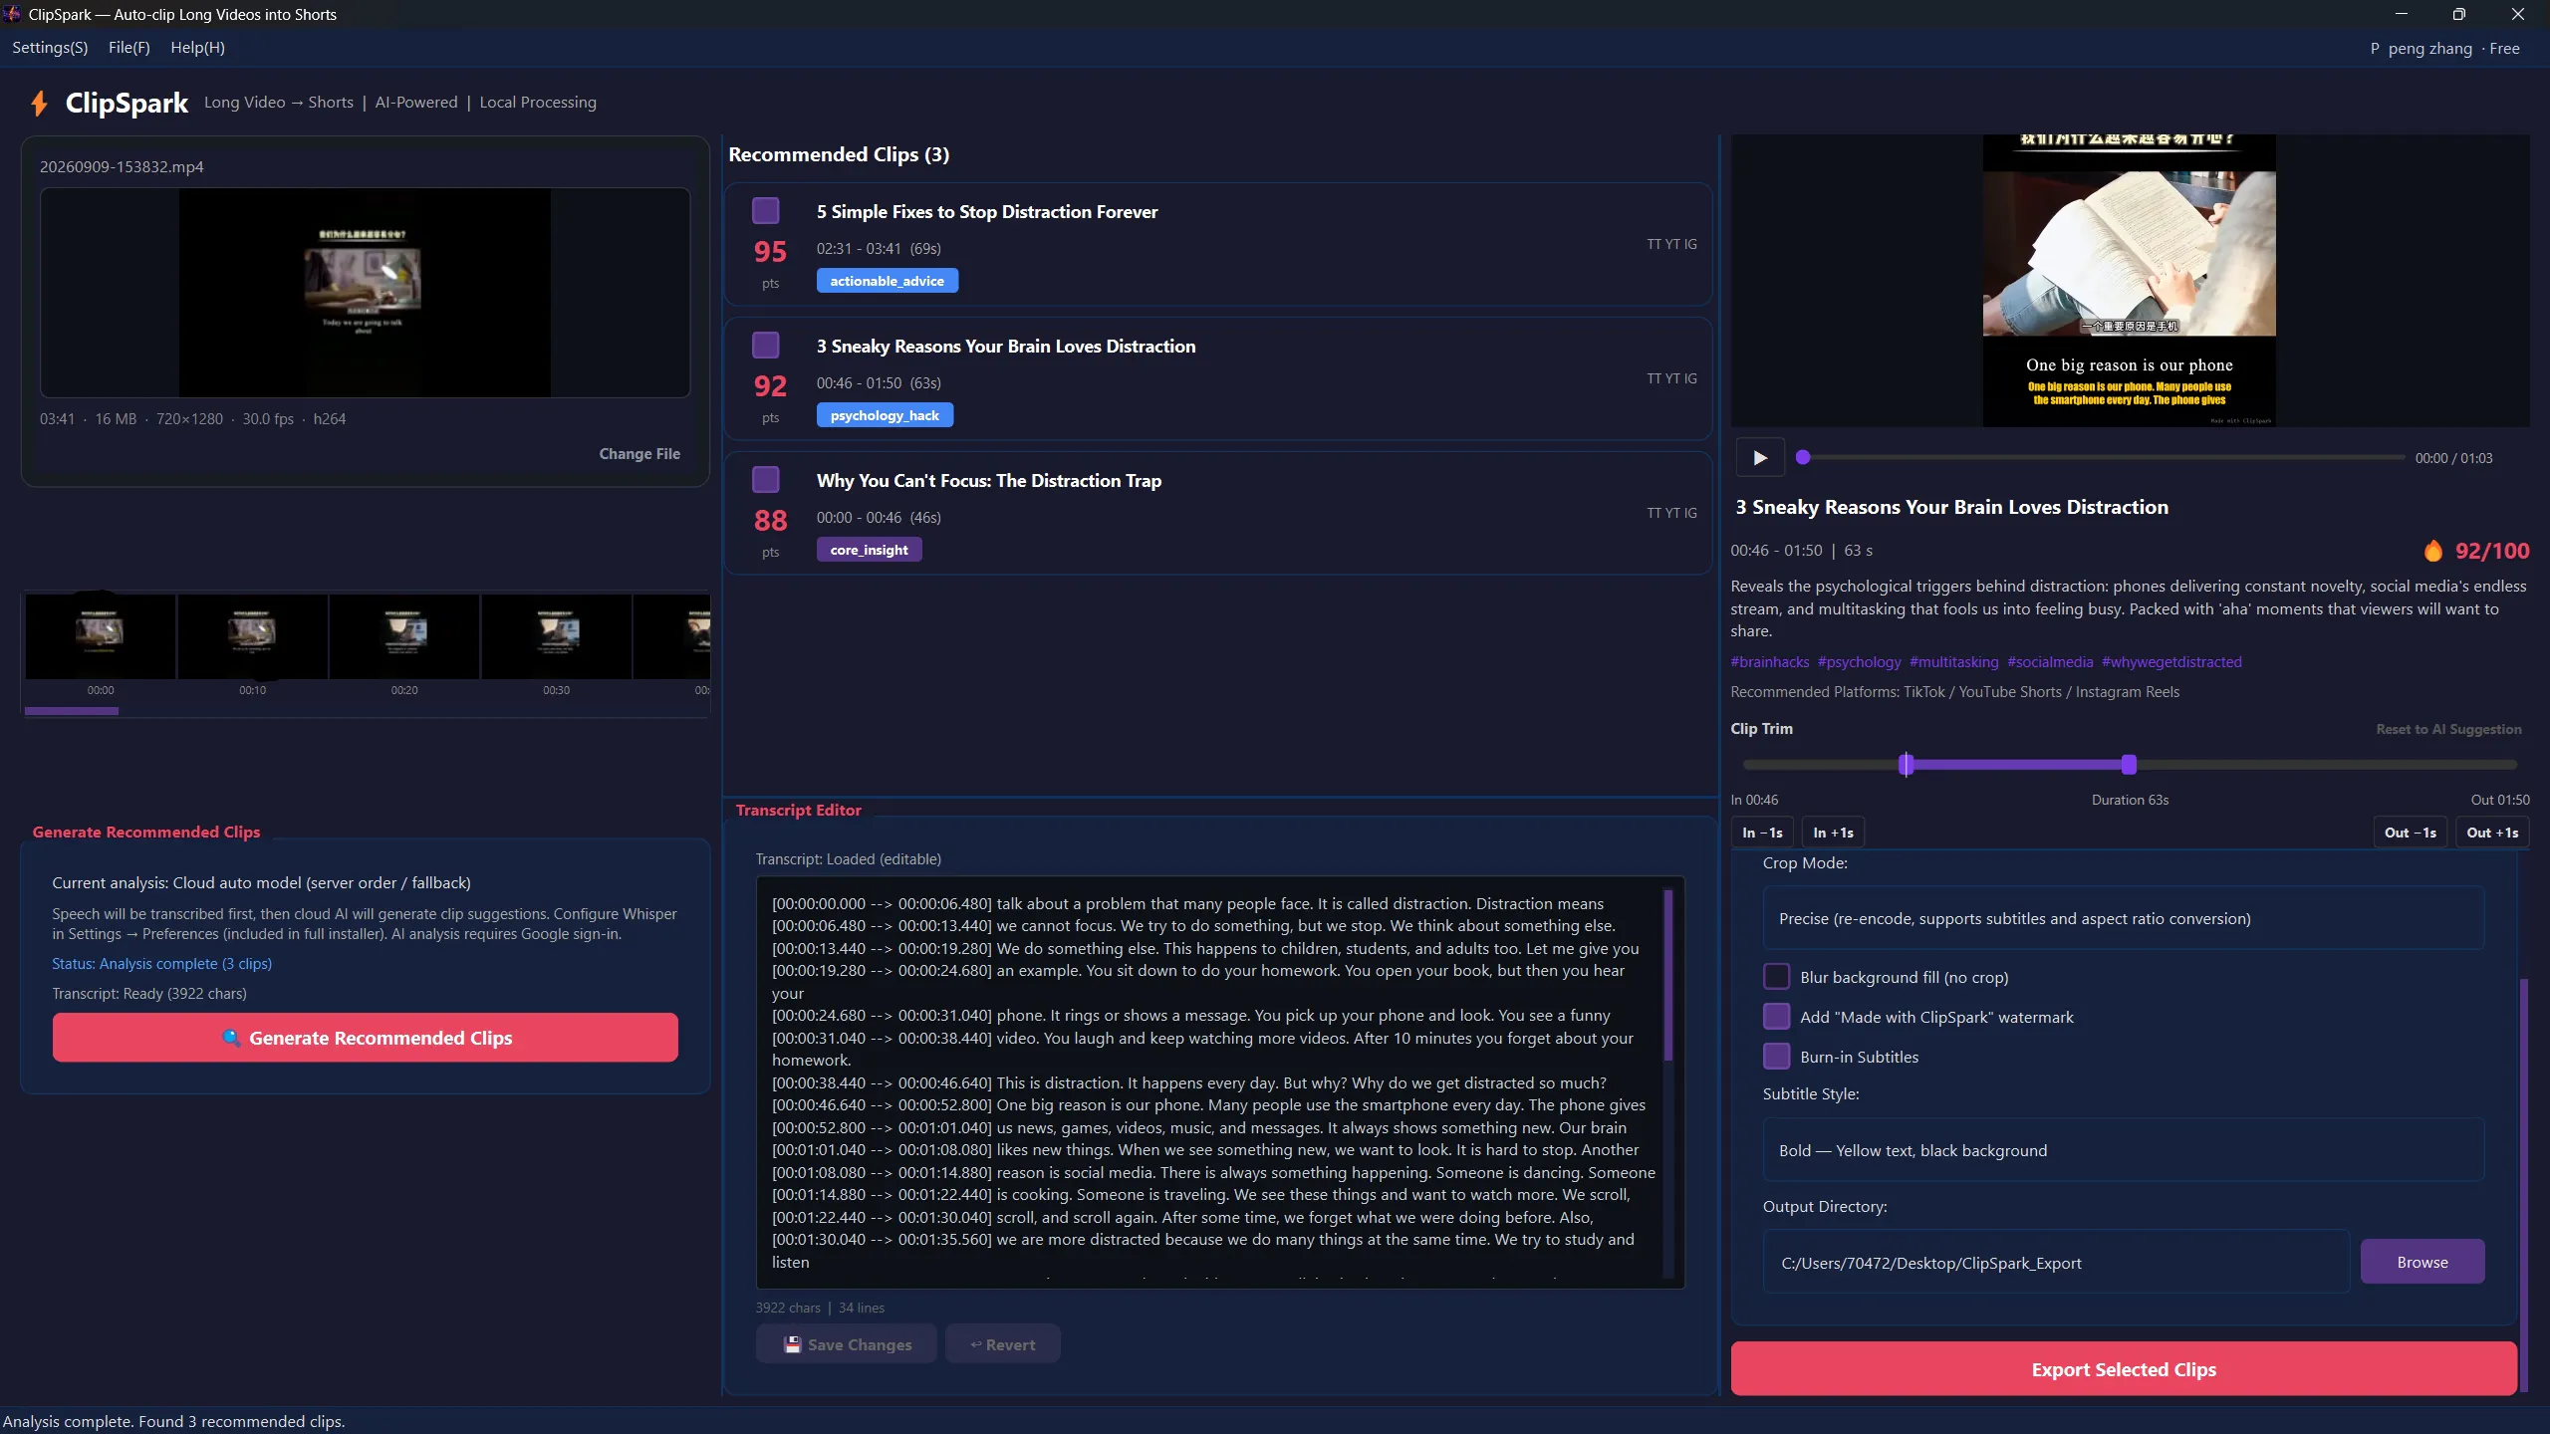Select checkbox for Why You Can't Focus clip

[765, 480]
